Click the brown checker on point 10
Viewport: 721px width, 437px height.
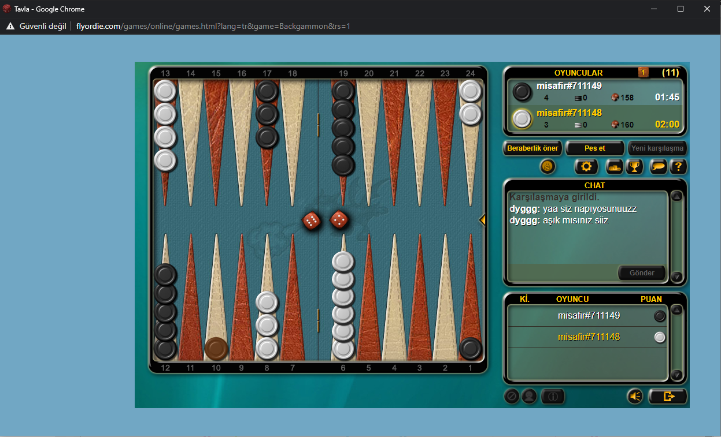216,349
